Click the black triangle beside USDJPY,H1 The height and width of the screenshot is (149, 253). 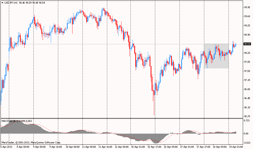point(2,3)
